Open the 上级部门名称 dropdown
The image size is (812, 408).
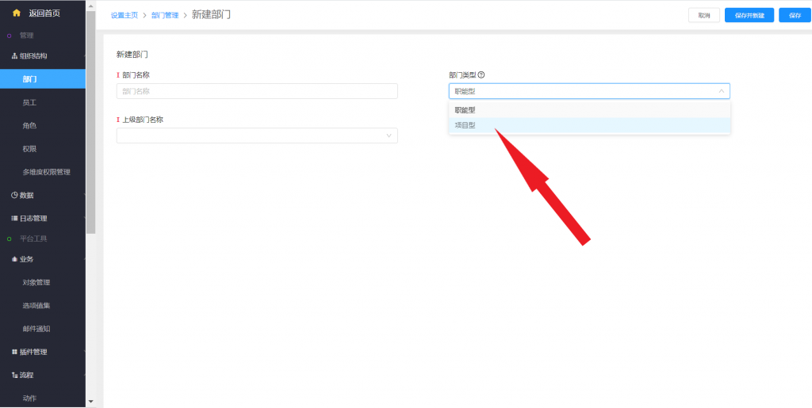click(x=257, y=135)
